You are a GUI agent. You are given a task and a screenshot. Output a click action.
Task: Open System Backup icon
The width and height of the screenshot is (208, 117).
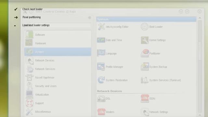tap(145, 67)
